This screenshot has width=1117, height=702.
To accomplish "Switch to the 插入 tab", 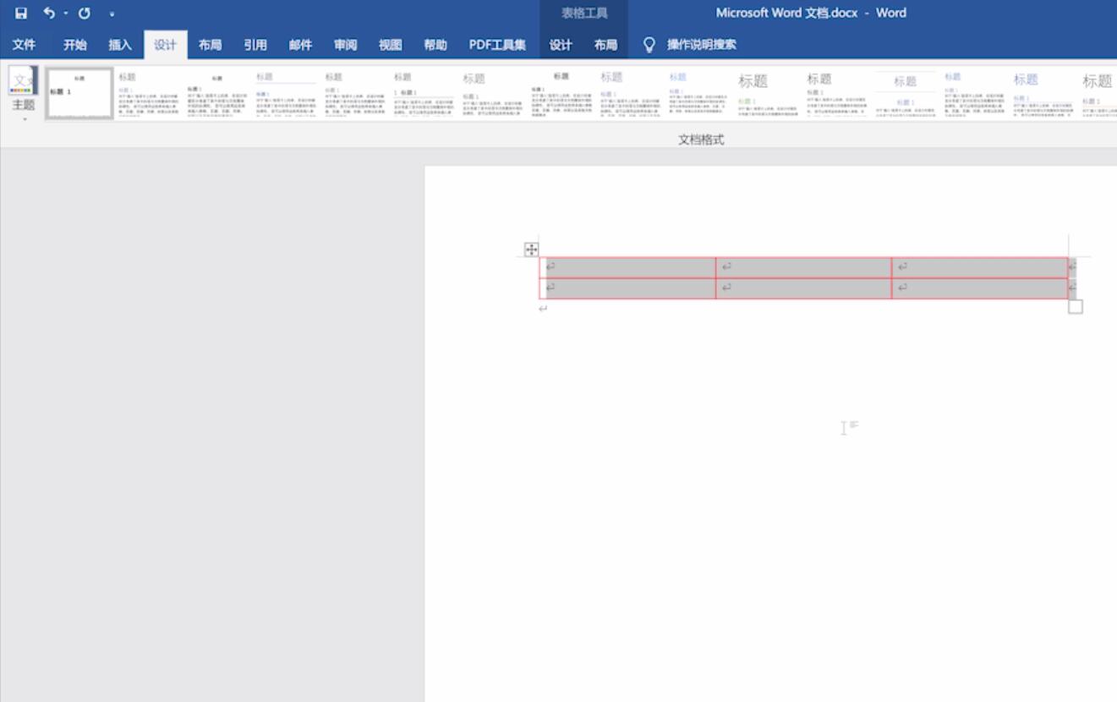I will pos(120,45).
